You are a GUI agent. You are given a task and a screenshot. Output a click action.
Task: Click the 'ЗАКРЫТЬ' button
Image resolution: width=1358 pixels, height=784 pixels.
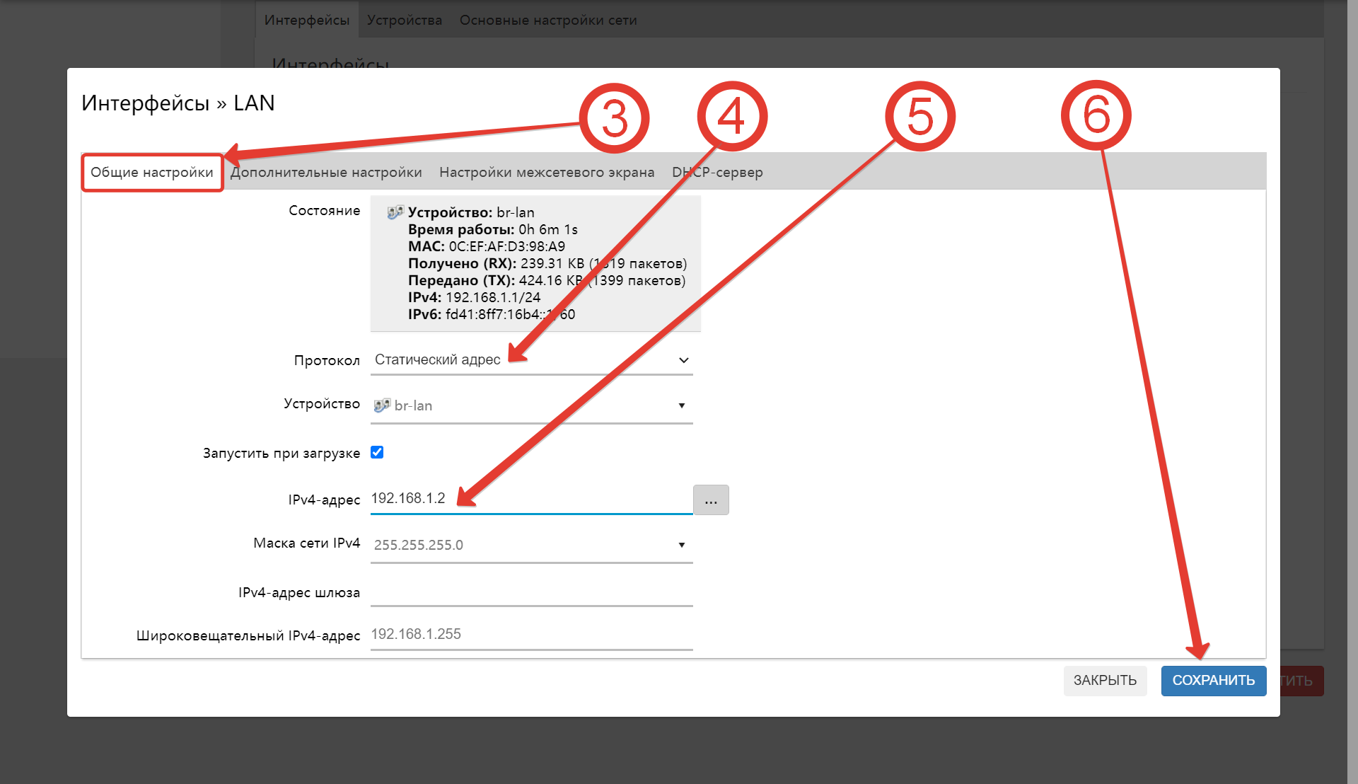coord(1105,681)
